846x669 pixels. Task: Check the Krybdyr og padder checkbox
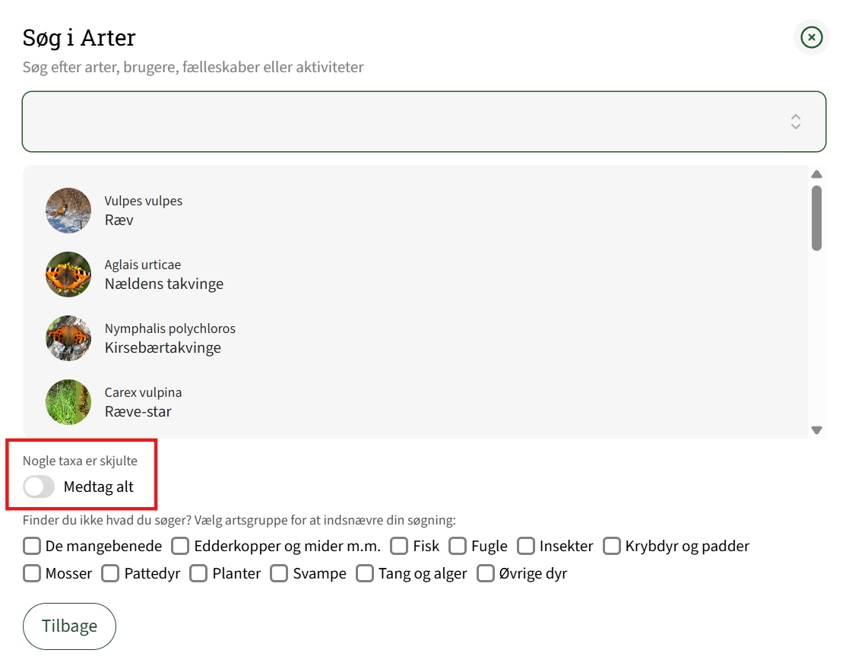(x=612, y=546)
